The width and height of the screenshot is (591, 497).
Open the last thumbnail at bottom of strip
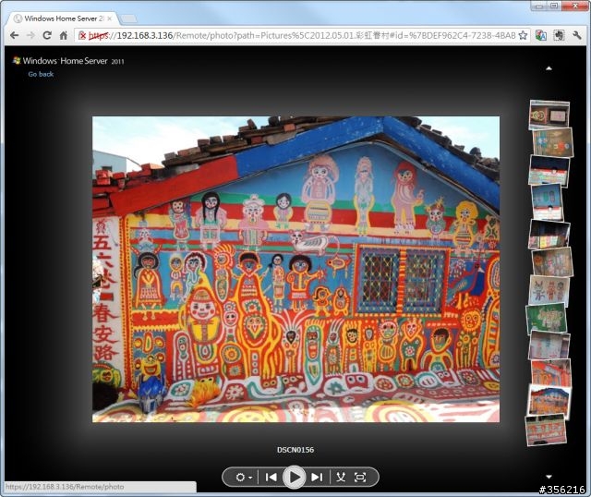click(546, 430)
